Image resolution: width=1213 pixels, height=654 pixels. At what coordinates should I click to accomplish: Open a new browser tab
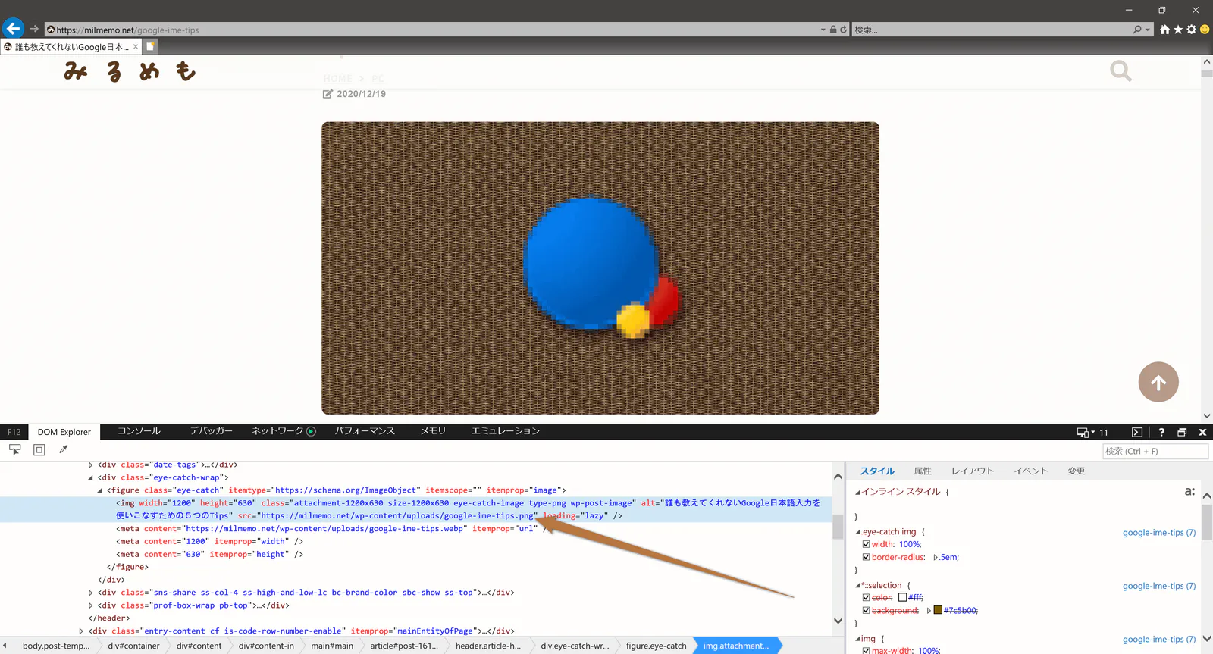coord(150,46)
